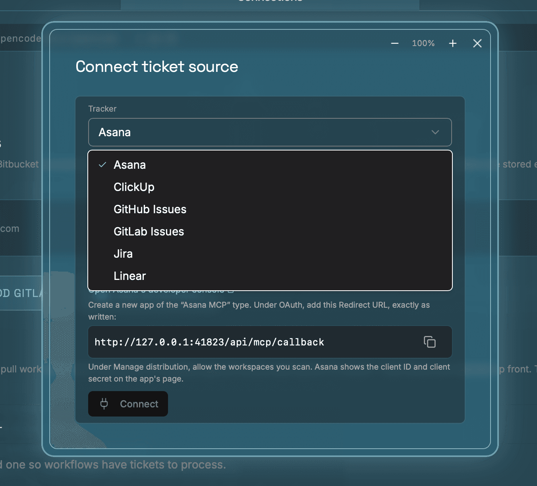Pick GitLab Issues from the list
537x486 pixels.
pos(270,231)
